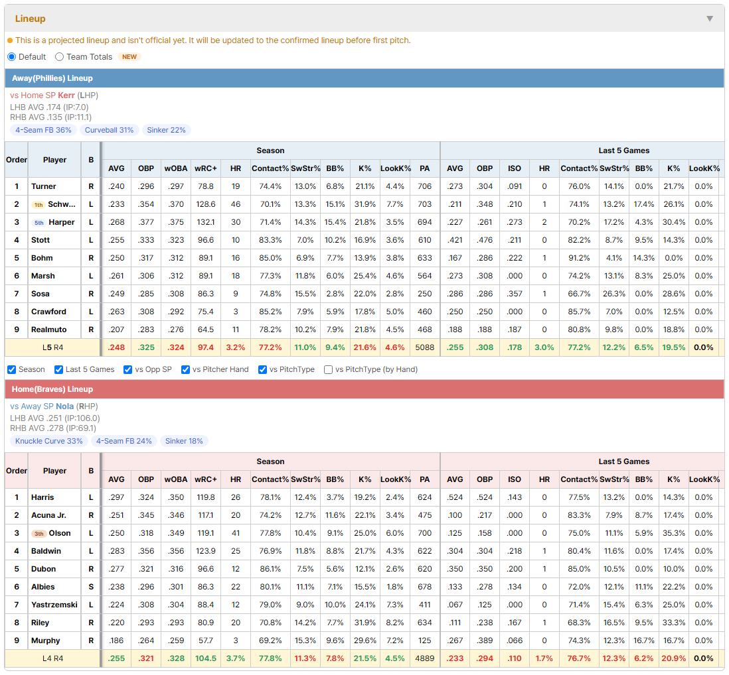Click player name Bohm

coord(42,258)
